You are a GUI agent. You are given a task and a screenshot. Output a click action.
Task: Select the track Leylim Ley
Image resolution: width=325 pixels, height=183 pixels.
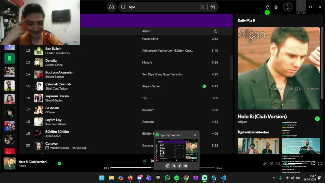pos(53,120)
